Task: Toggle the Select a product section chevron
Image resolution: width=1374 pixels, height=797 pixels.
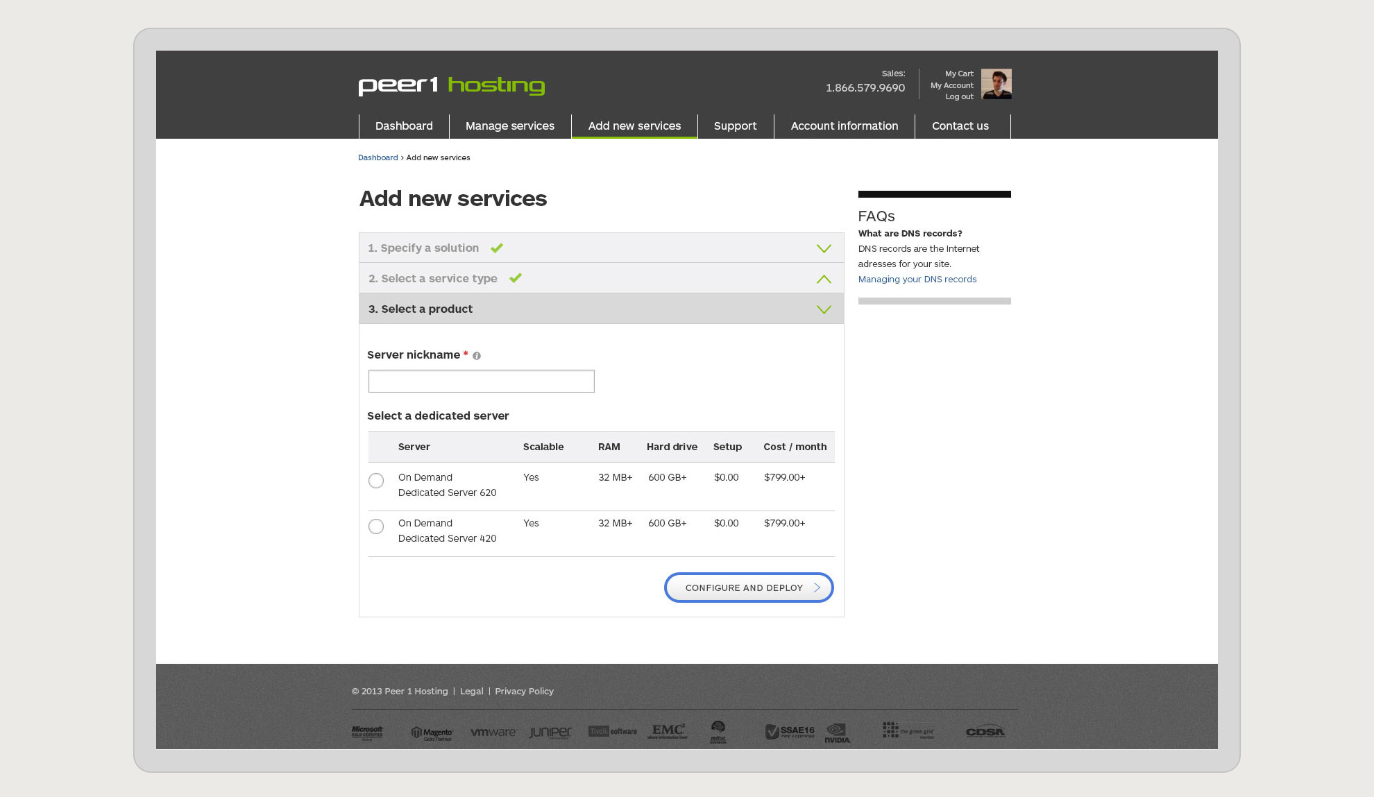Action: click(x=824, y=309)
